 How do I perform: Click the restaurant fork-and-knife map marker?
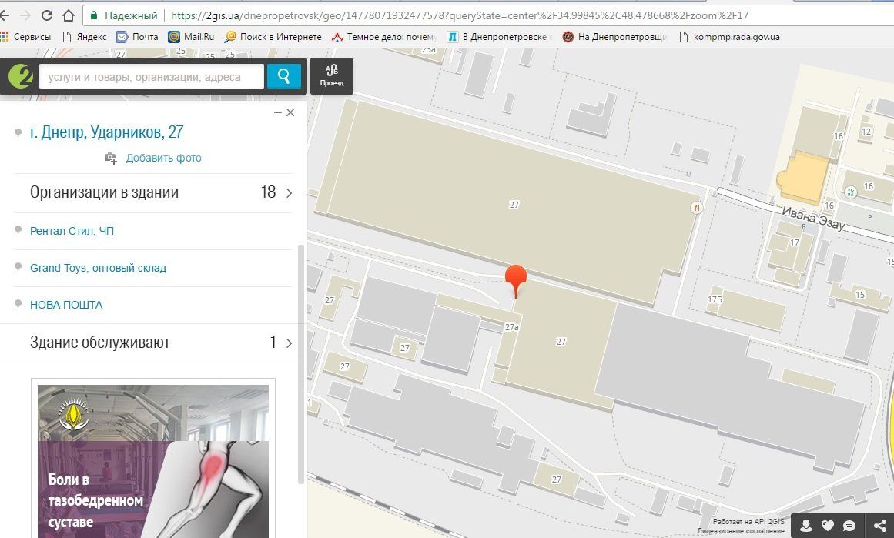[696, 207]
